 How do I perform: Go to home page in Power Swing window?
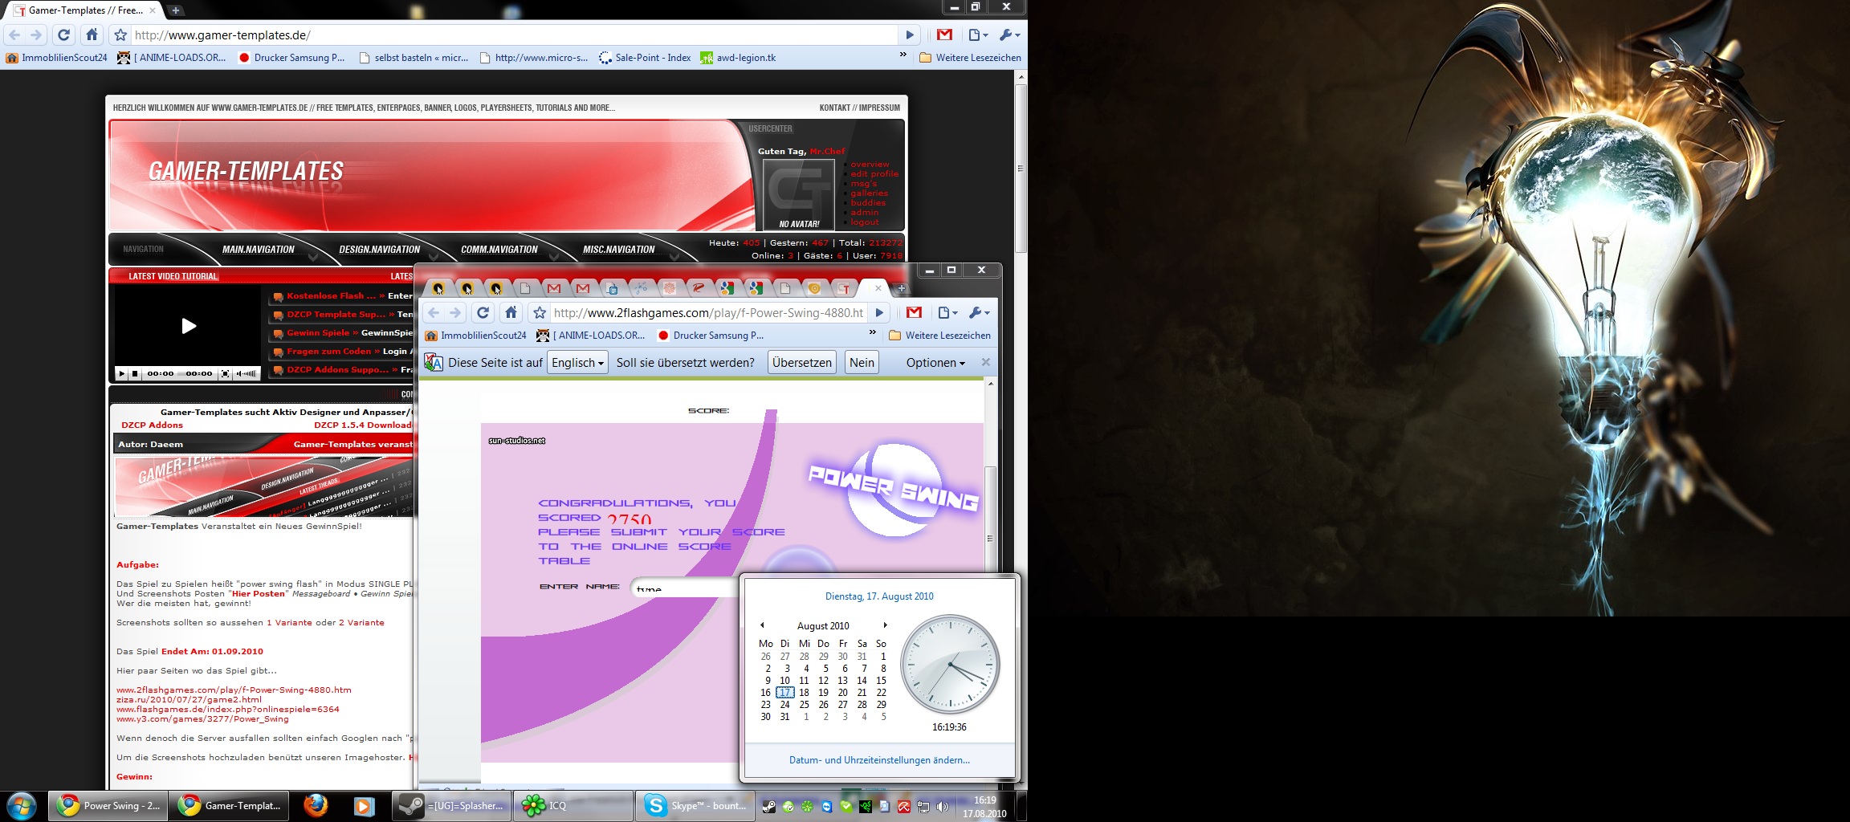point(511,313)
